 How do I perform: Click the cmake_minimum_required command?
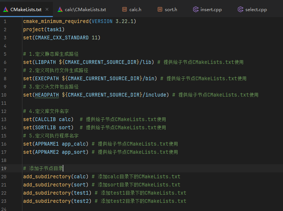tap(56, 21)
